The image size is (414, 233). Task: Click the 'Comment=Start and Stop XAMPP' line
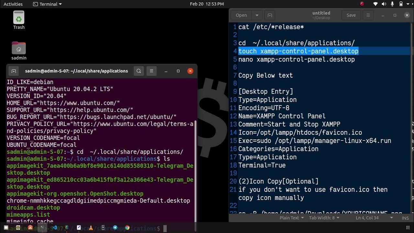click(x=289, y=124)
